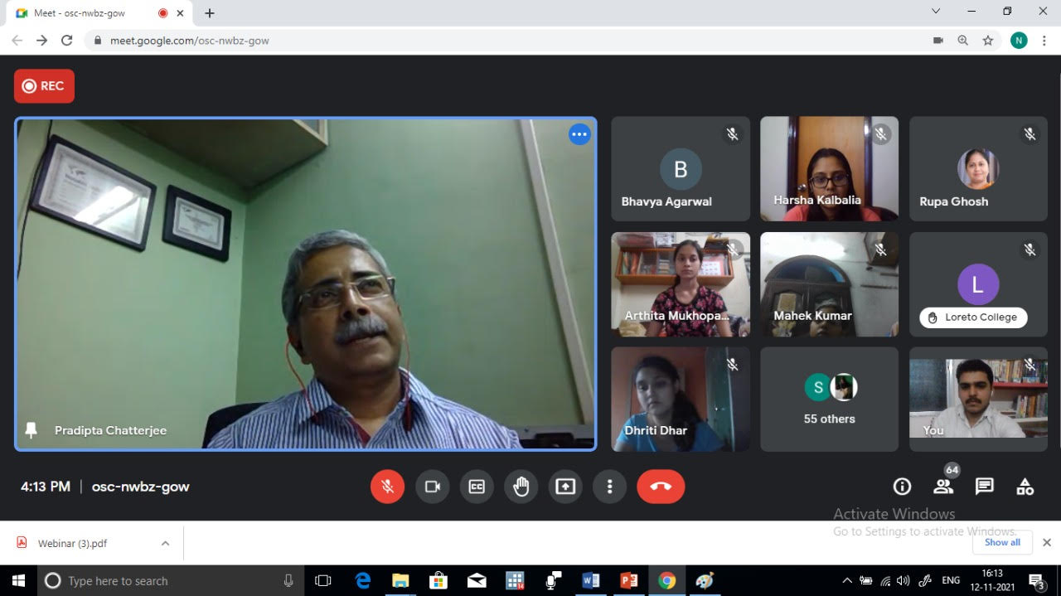Click the browser address bar
This screenshot has height=596, width=1061.
pyautogui.click(x=497, y=40)
